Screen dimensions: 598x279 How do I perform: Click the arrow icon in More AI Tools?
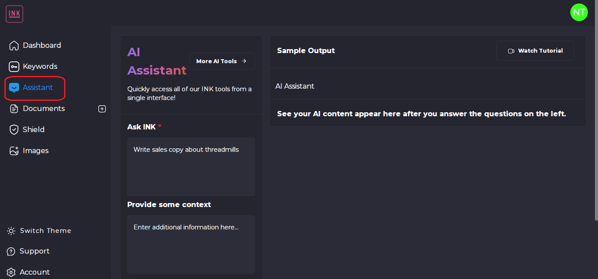click(x=244, y=61)
